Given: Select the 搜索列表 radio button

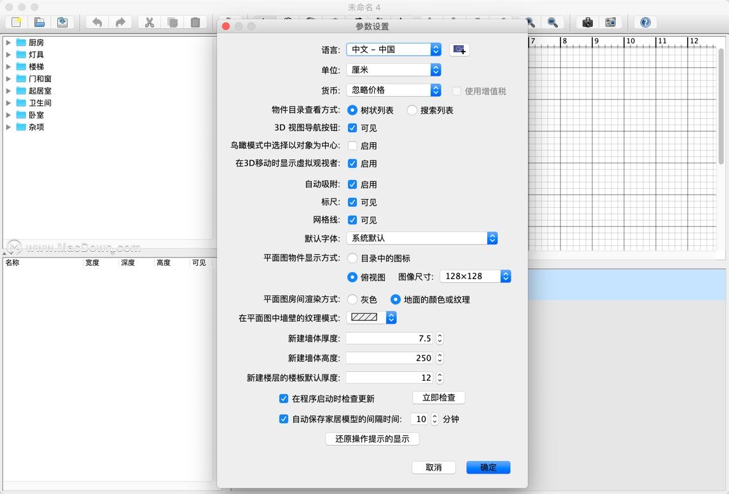Looking at the screenshot, I should point(412,110).
